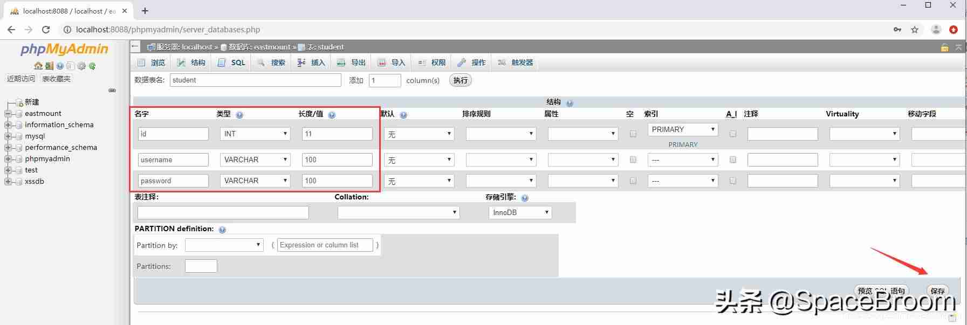Reload the browser page

pyautogui.click(x=46, y=30)
